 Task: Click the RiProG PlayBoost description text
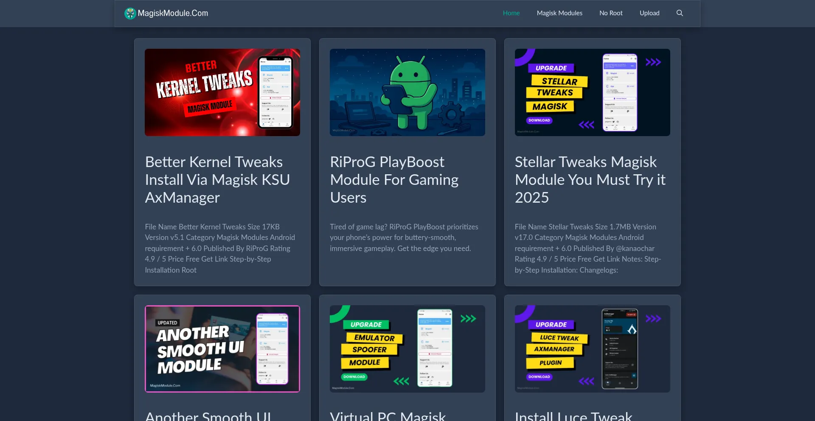click(x=404, y=238)
